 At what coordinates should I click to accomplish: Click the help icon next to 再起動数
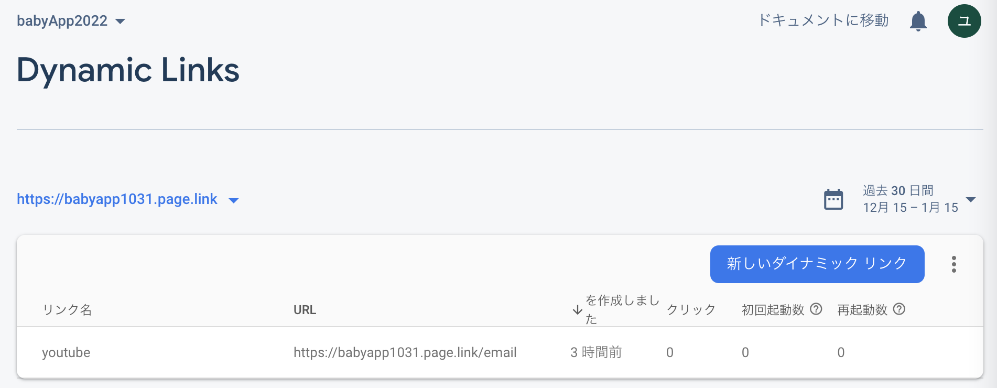coord(900,309)
